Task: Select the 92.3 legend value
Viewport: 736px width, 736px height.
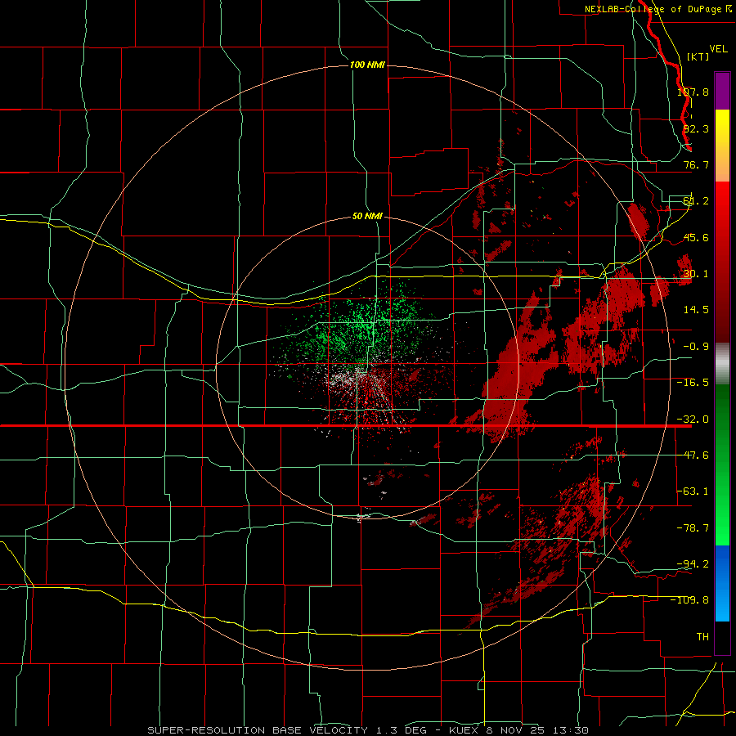Action: coord(696,128)
